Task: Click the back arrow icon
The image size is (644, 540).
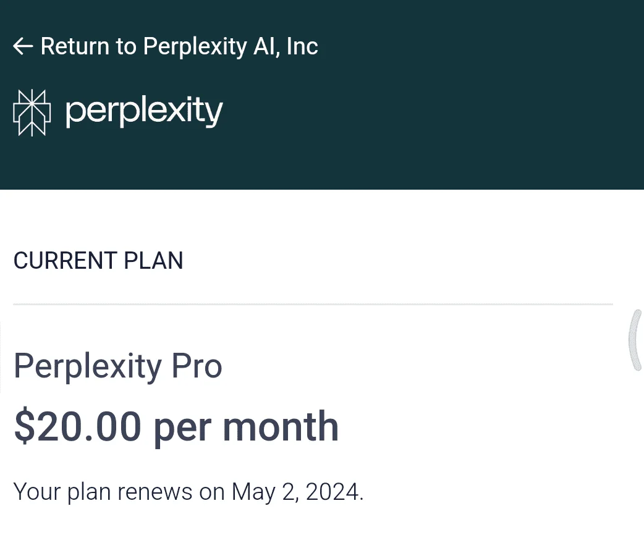Action: tap(23, 46)
